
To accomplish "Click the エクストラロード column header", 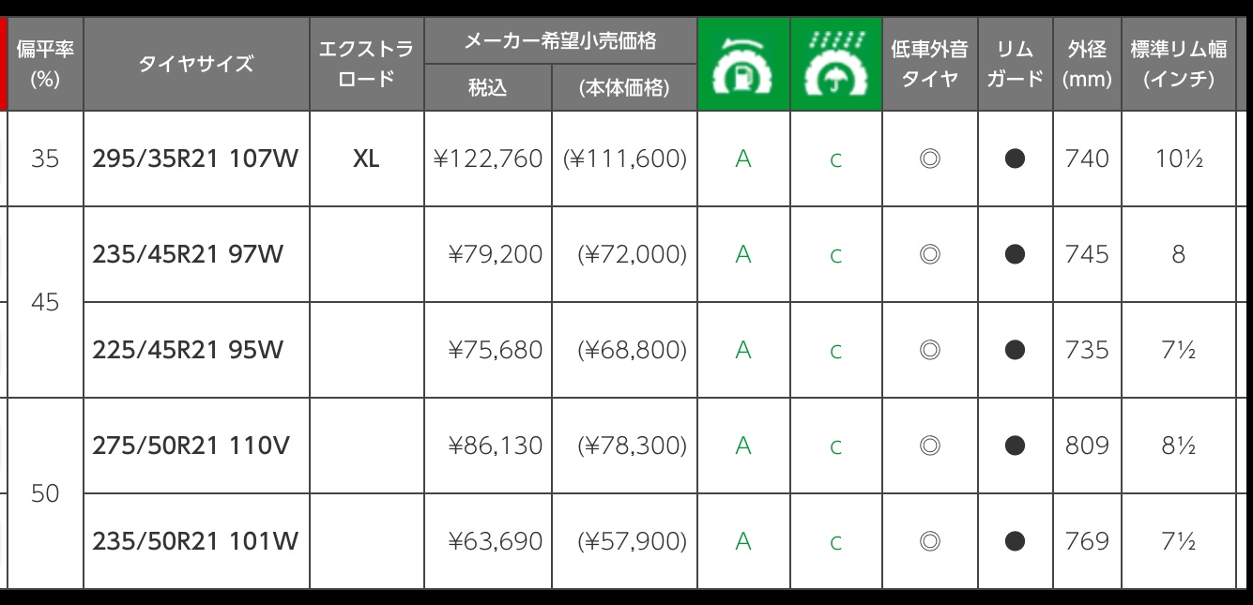I will [366, 65].
